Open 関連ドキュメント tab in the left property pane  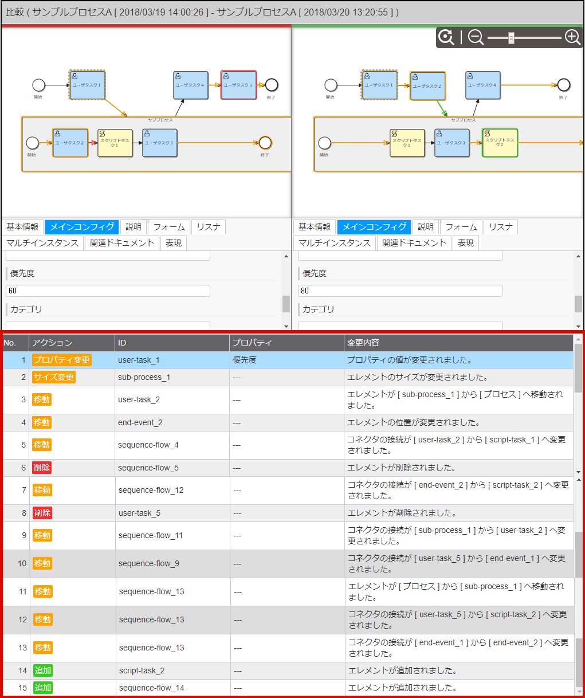click(x=122, y=243)
